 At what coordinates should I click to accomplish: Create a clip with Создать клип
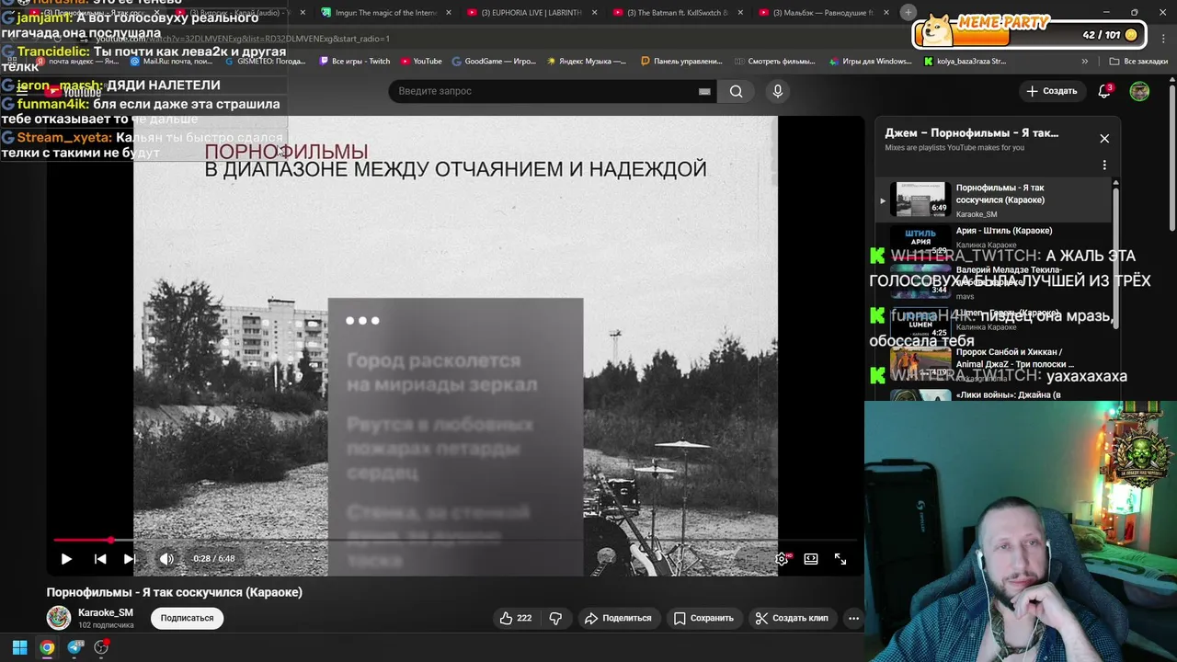click(792, 618)
